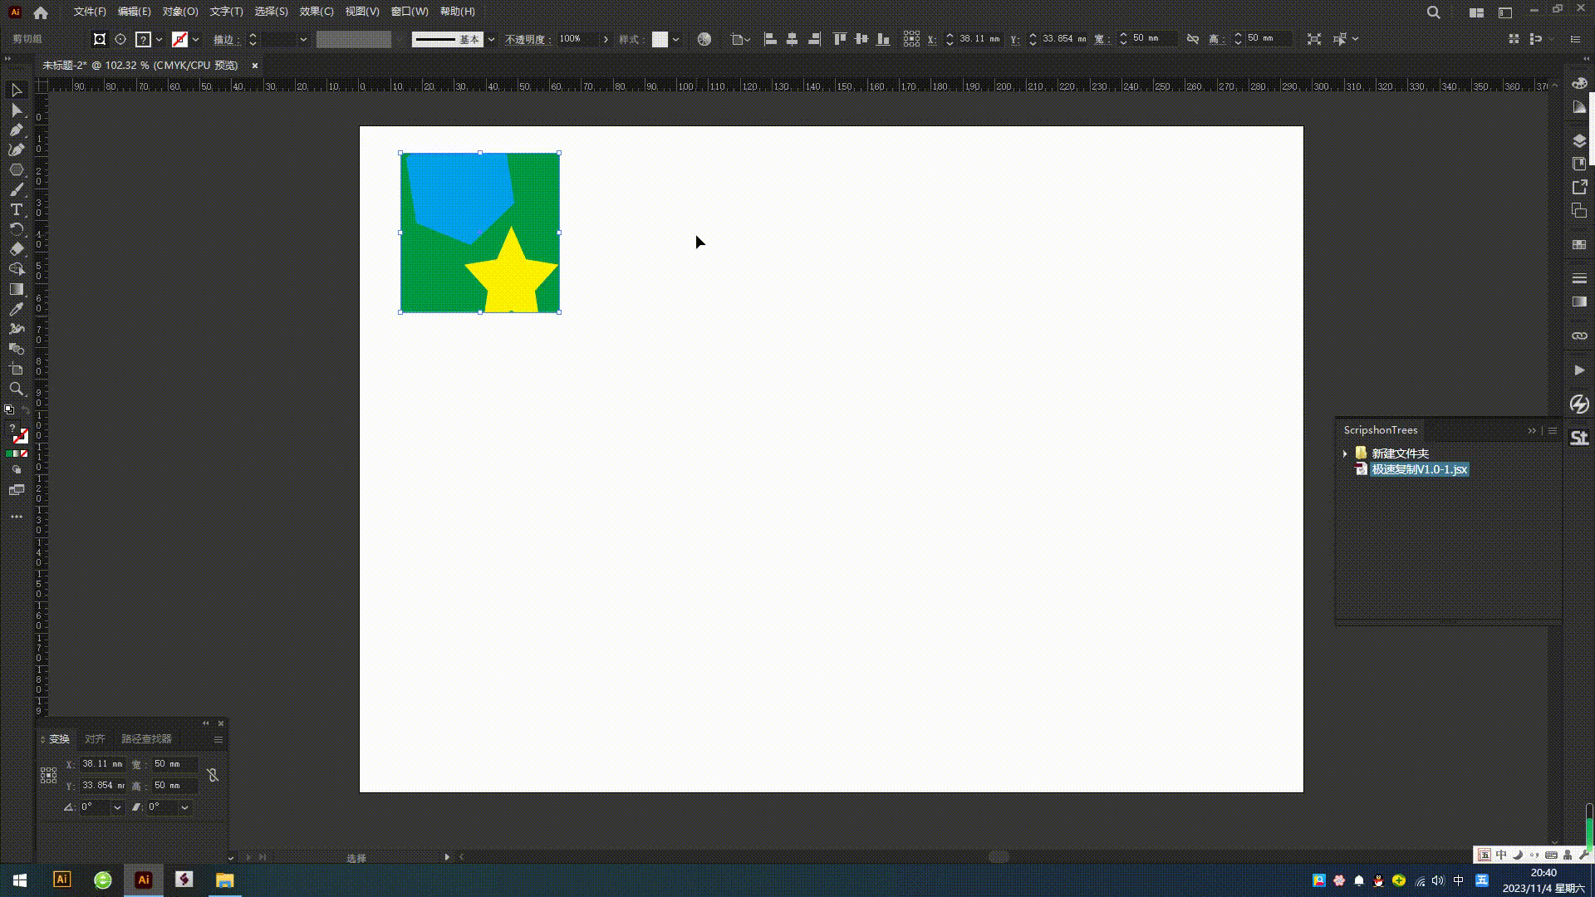Open the Actions play icon on right dock
This screenshot has width=1595, height=897.
pyautogui.click(x=1579, y=370)
